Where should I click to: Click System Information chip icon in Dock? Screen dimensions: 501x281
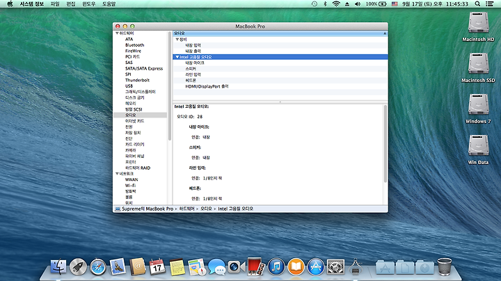(356, 267)
